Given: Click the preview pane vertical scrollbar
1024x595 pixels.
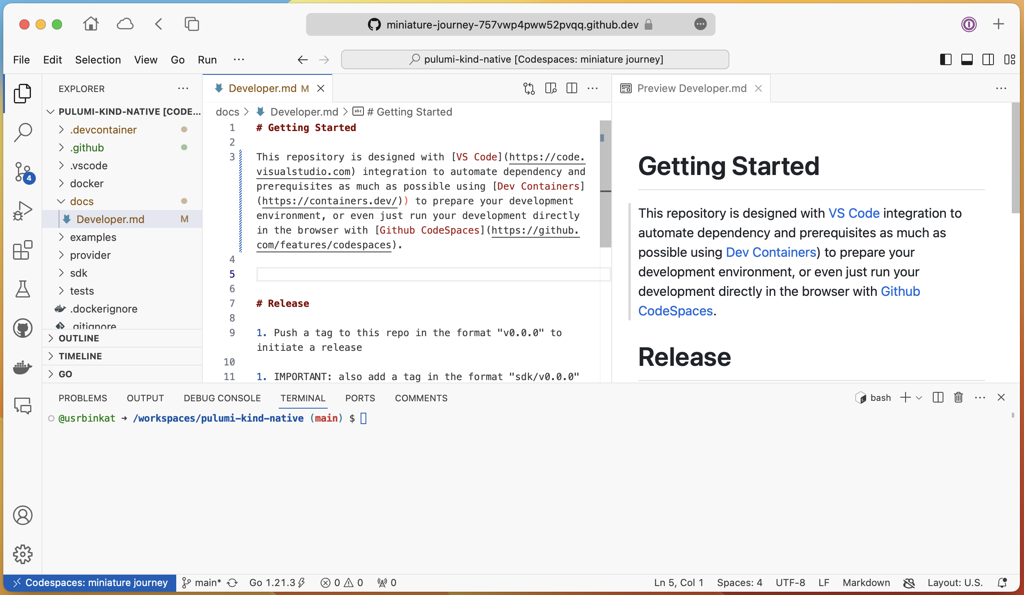Looking at the screenshot, I should point(1016,158).
